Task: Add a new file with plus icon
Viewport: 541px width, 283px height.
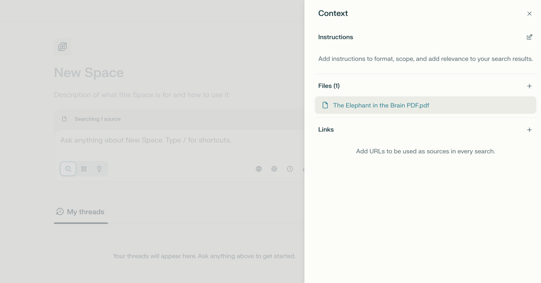Action: coord(529,86)
